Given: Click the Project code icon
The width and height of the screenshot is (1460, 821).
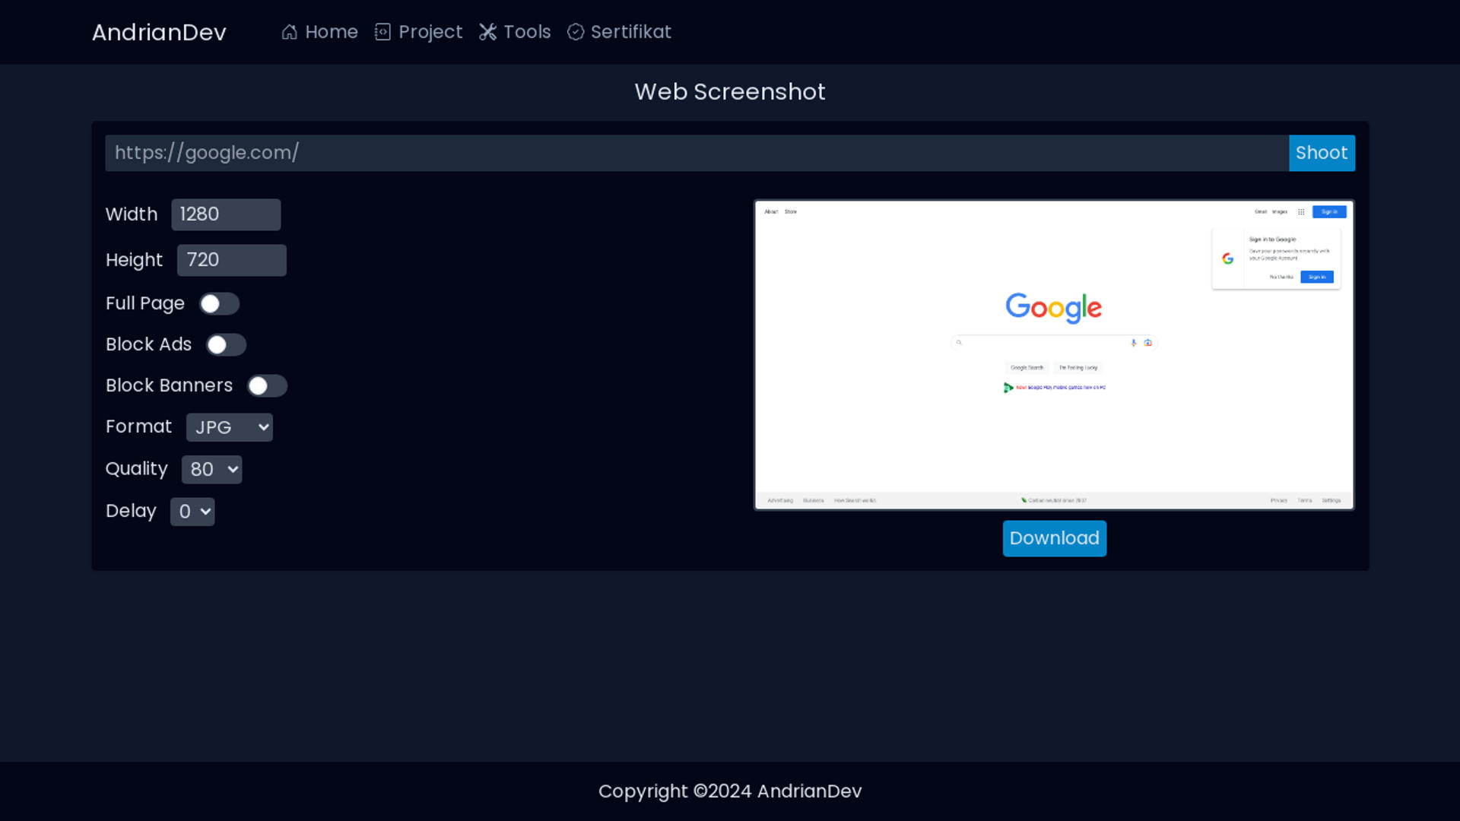Looking at the screenshot, I should (x=382, y=32).
